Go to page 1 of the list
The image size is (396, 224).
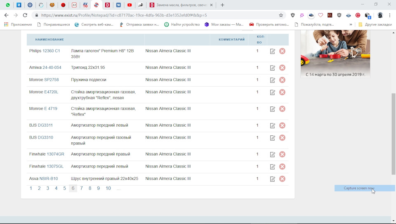click(31, 188)
